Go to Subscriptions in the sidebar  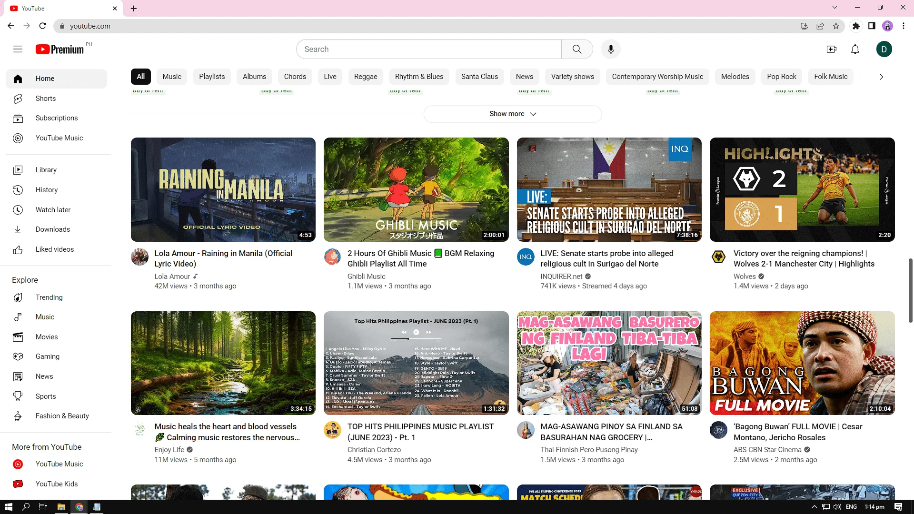(56, 118)
